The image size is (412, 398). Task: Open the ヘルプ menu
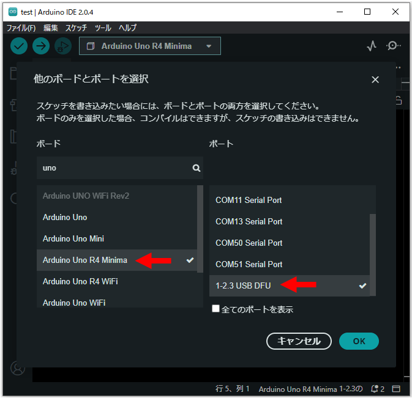pos(128,28)
